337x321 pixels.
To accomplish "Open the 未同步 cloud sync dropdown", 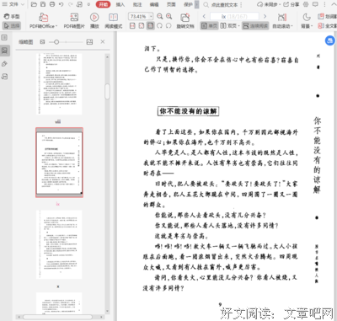I will 268,4.
